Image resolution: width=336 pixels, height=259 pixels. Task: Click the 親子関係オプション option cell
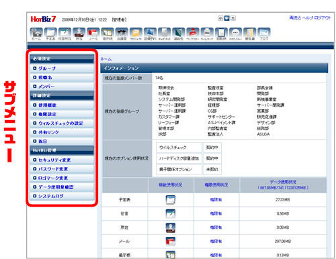coord(179,169)
